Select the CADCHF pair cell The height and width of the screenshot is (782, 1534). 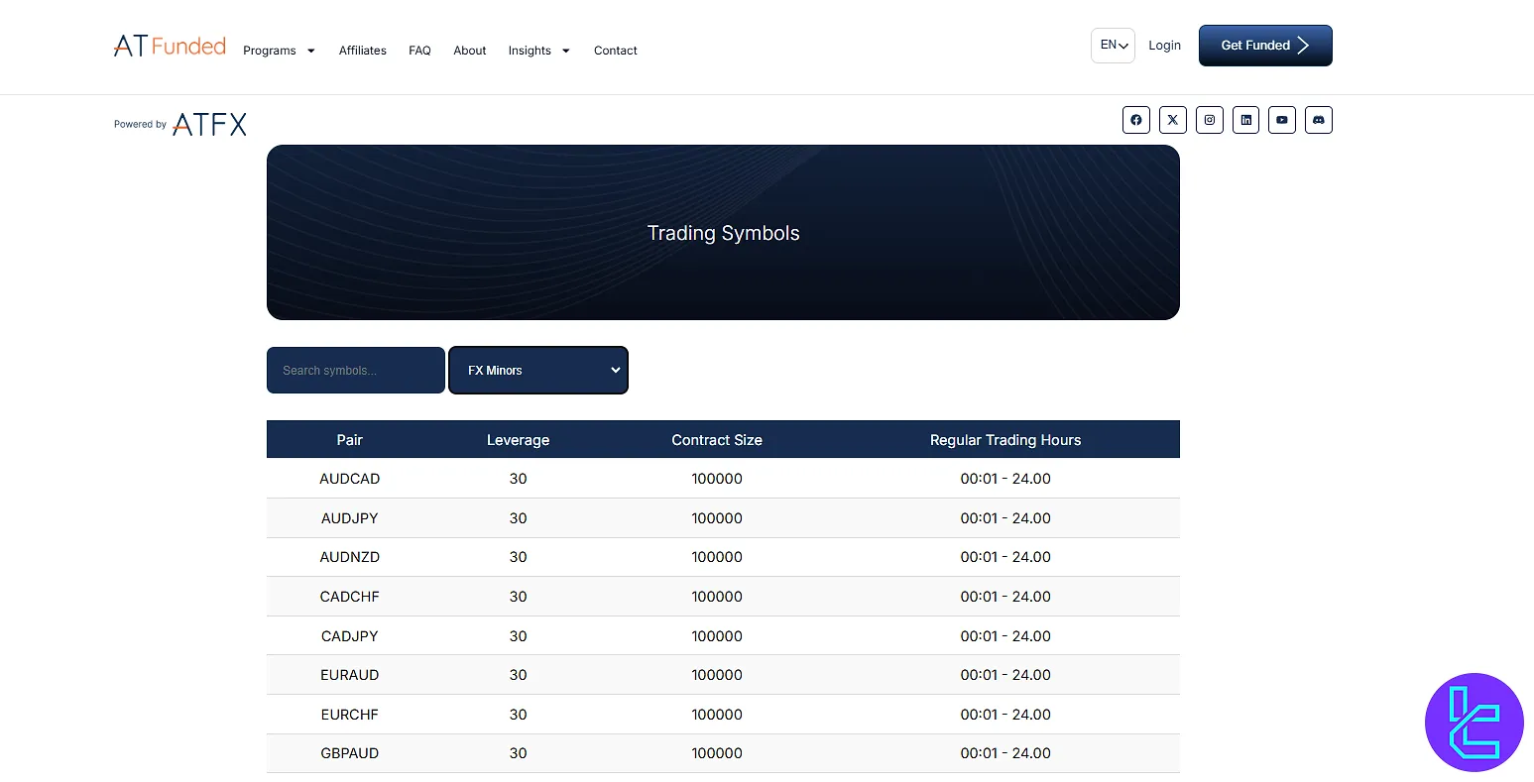(x=350, y=597)
